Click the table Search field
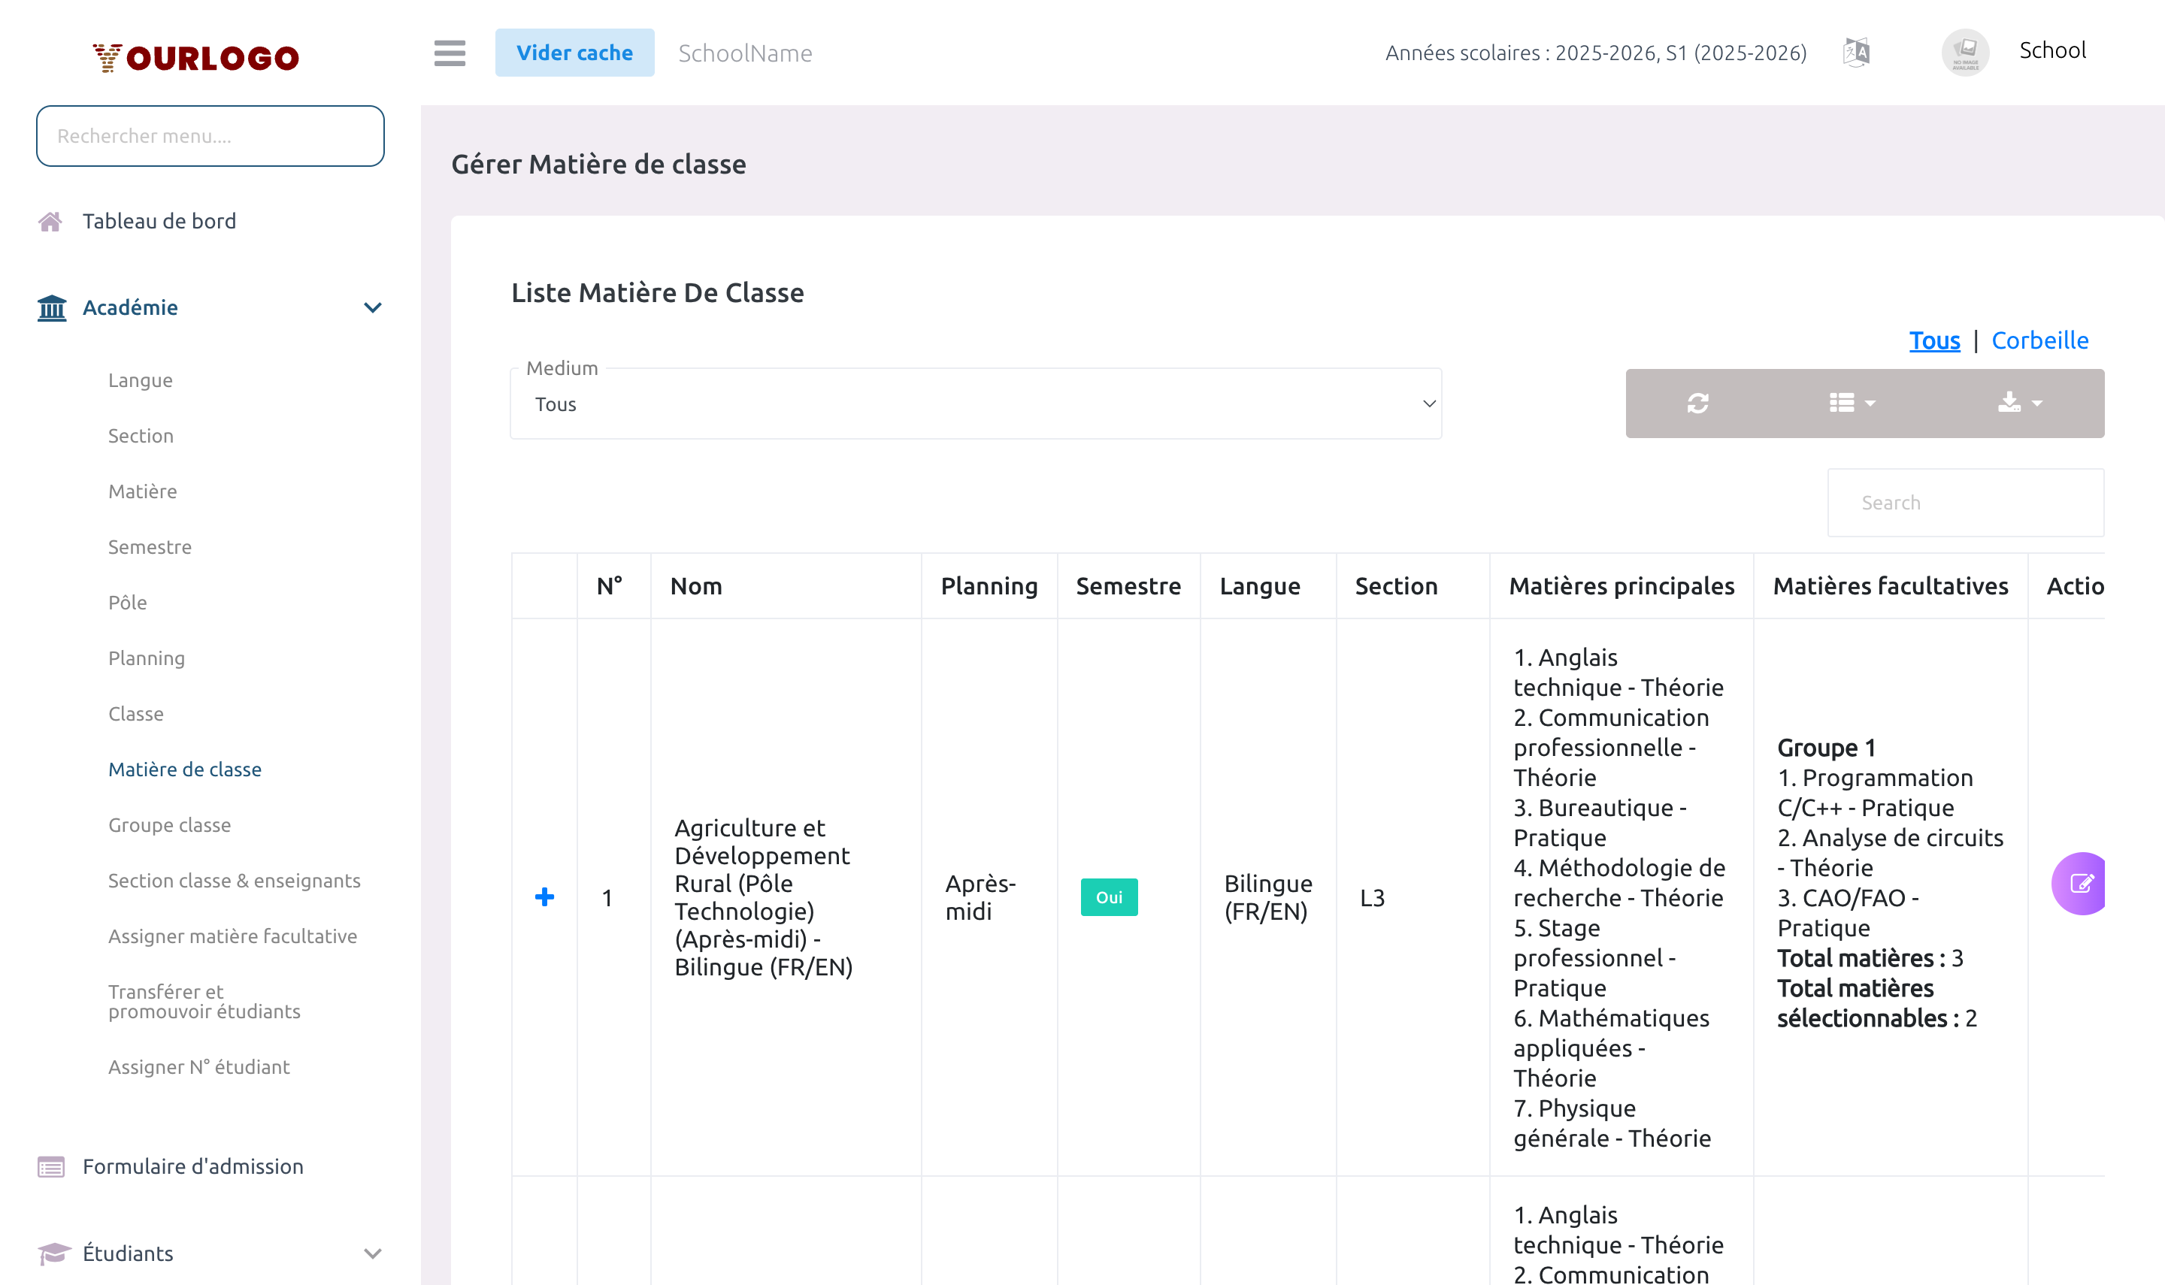 coord(1964,503)
